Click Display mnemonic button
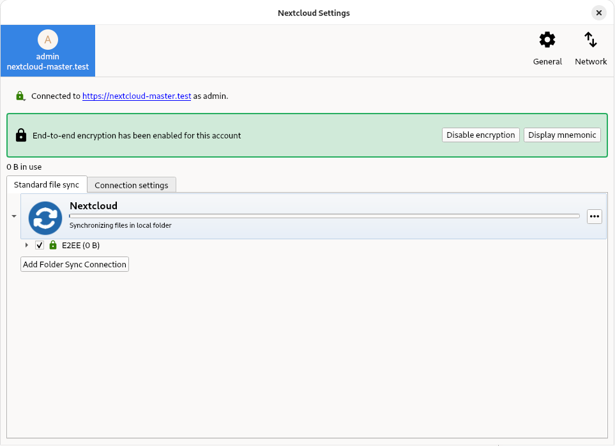615x446 pixels. coord(562,135)
